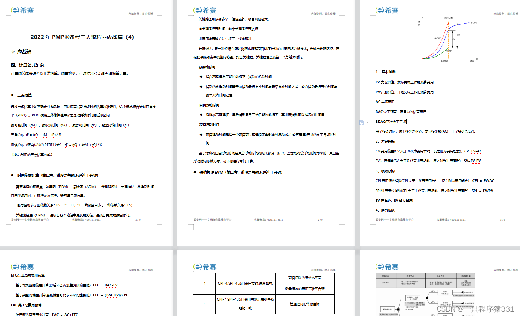Image resolution: width=520 pixels, height=316 pixels.
Task: Click the table cell '管理控制的终极目标'
Action: [x=305, y=304]
